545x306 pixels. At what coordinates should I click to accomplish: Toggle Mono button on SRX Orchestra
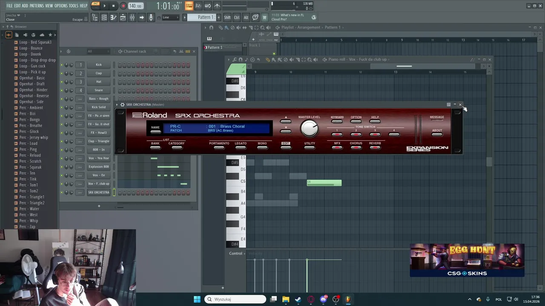pos(262,147)
